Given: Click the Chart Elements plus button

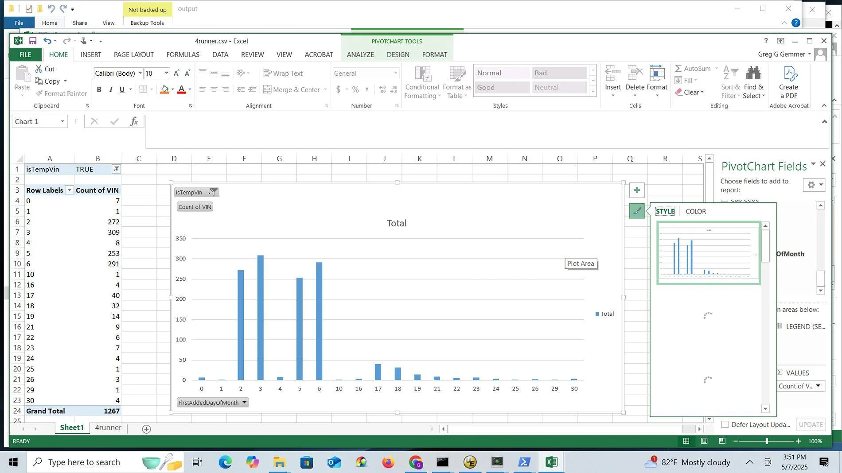Looking at the screenshot, I should 636,190.
